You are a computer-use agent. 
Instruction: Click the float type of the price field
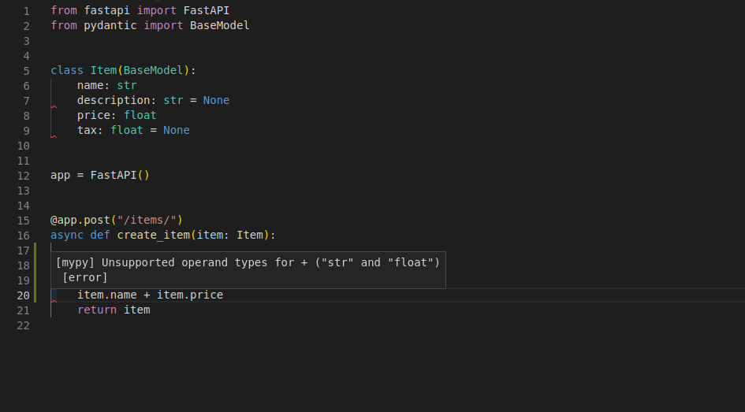[140, 115]
